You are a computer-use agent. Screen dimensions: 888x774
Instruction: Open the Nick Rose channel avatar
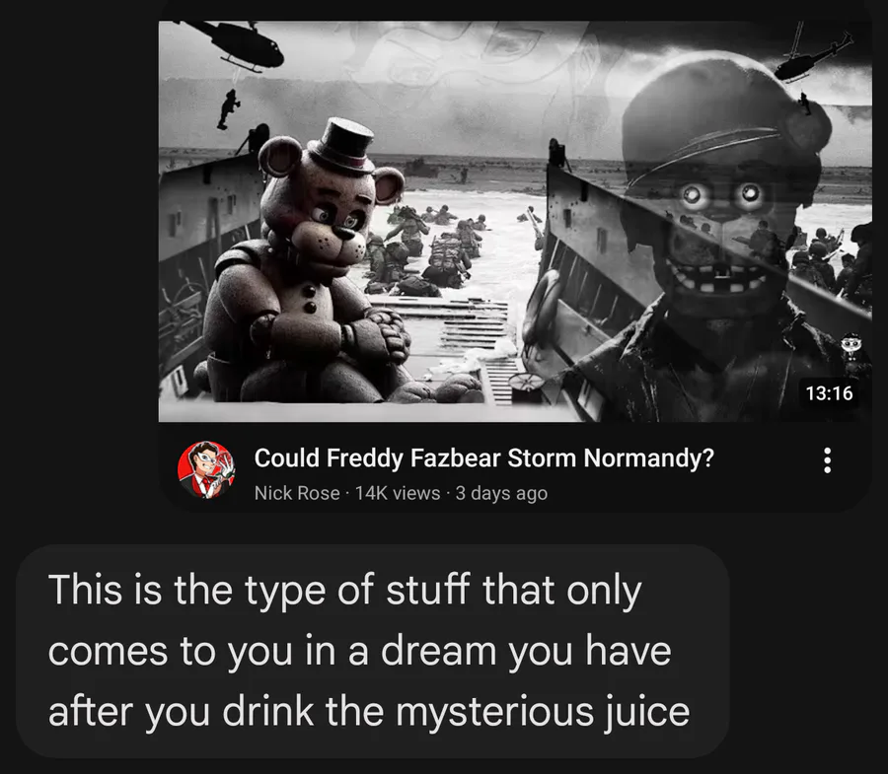coord(206,470)
